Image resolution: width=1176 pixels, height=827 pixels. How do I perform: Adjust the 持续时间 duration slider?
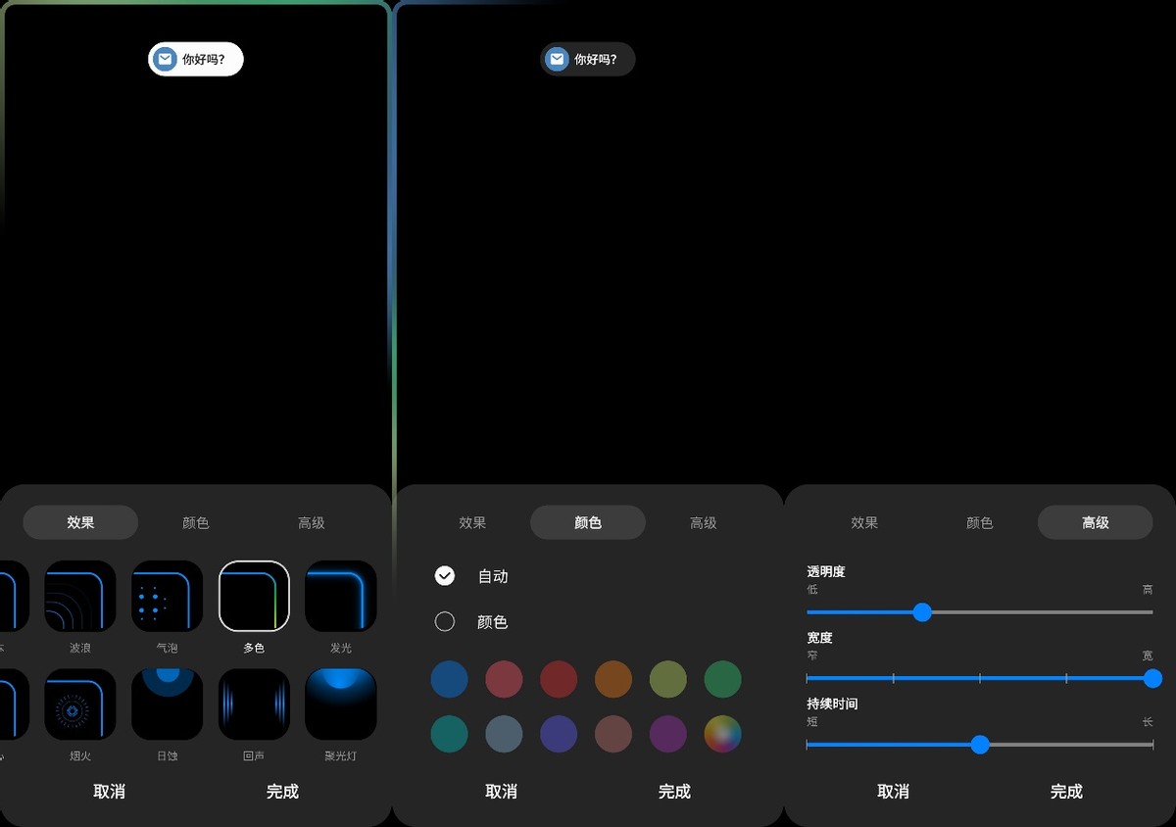click(x=980, y=745)
